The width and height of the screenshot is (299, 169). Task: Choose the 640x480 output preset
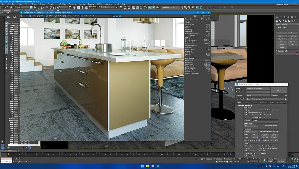[265, 137]
